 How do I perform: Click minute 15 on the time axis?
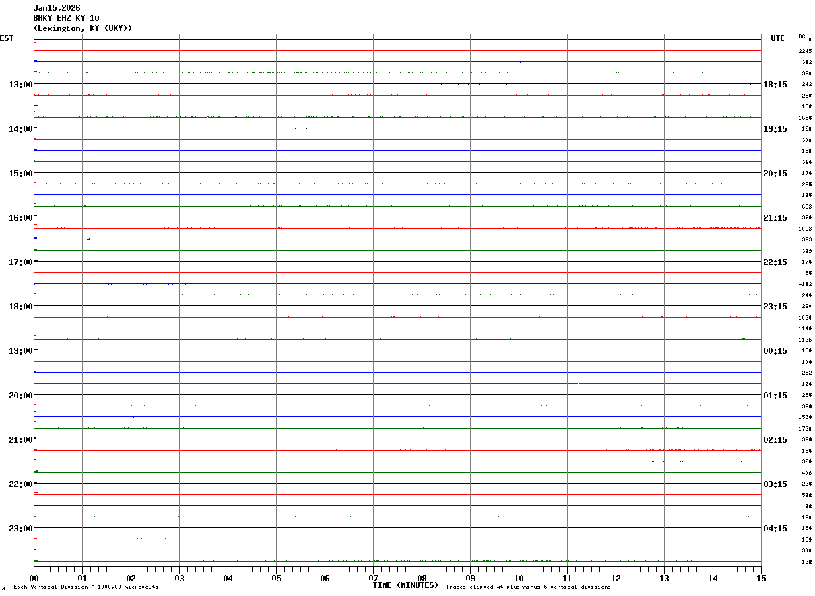pos(761,578)
